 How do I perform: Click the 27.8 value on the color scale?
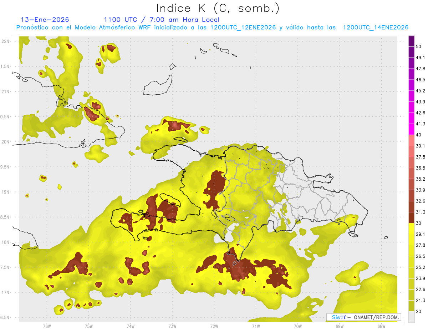(x=421, y=245)
